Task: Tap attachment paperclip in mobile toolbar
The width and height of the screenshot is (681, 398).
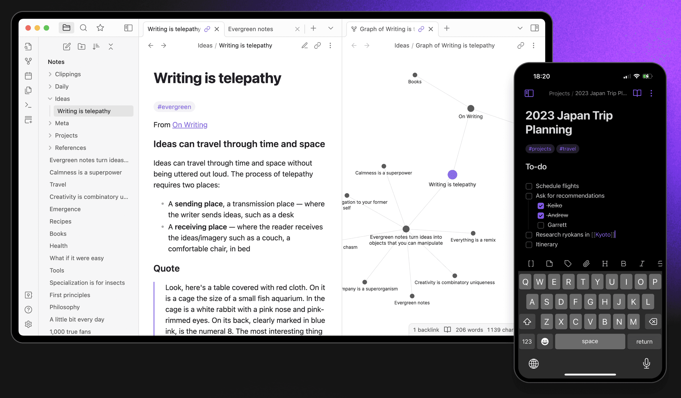Action: tap(586, 264)
